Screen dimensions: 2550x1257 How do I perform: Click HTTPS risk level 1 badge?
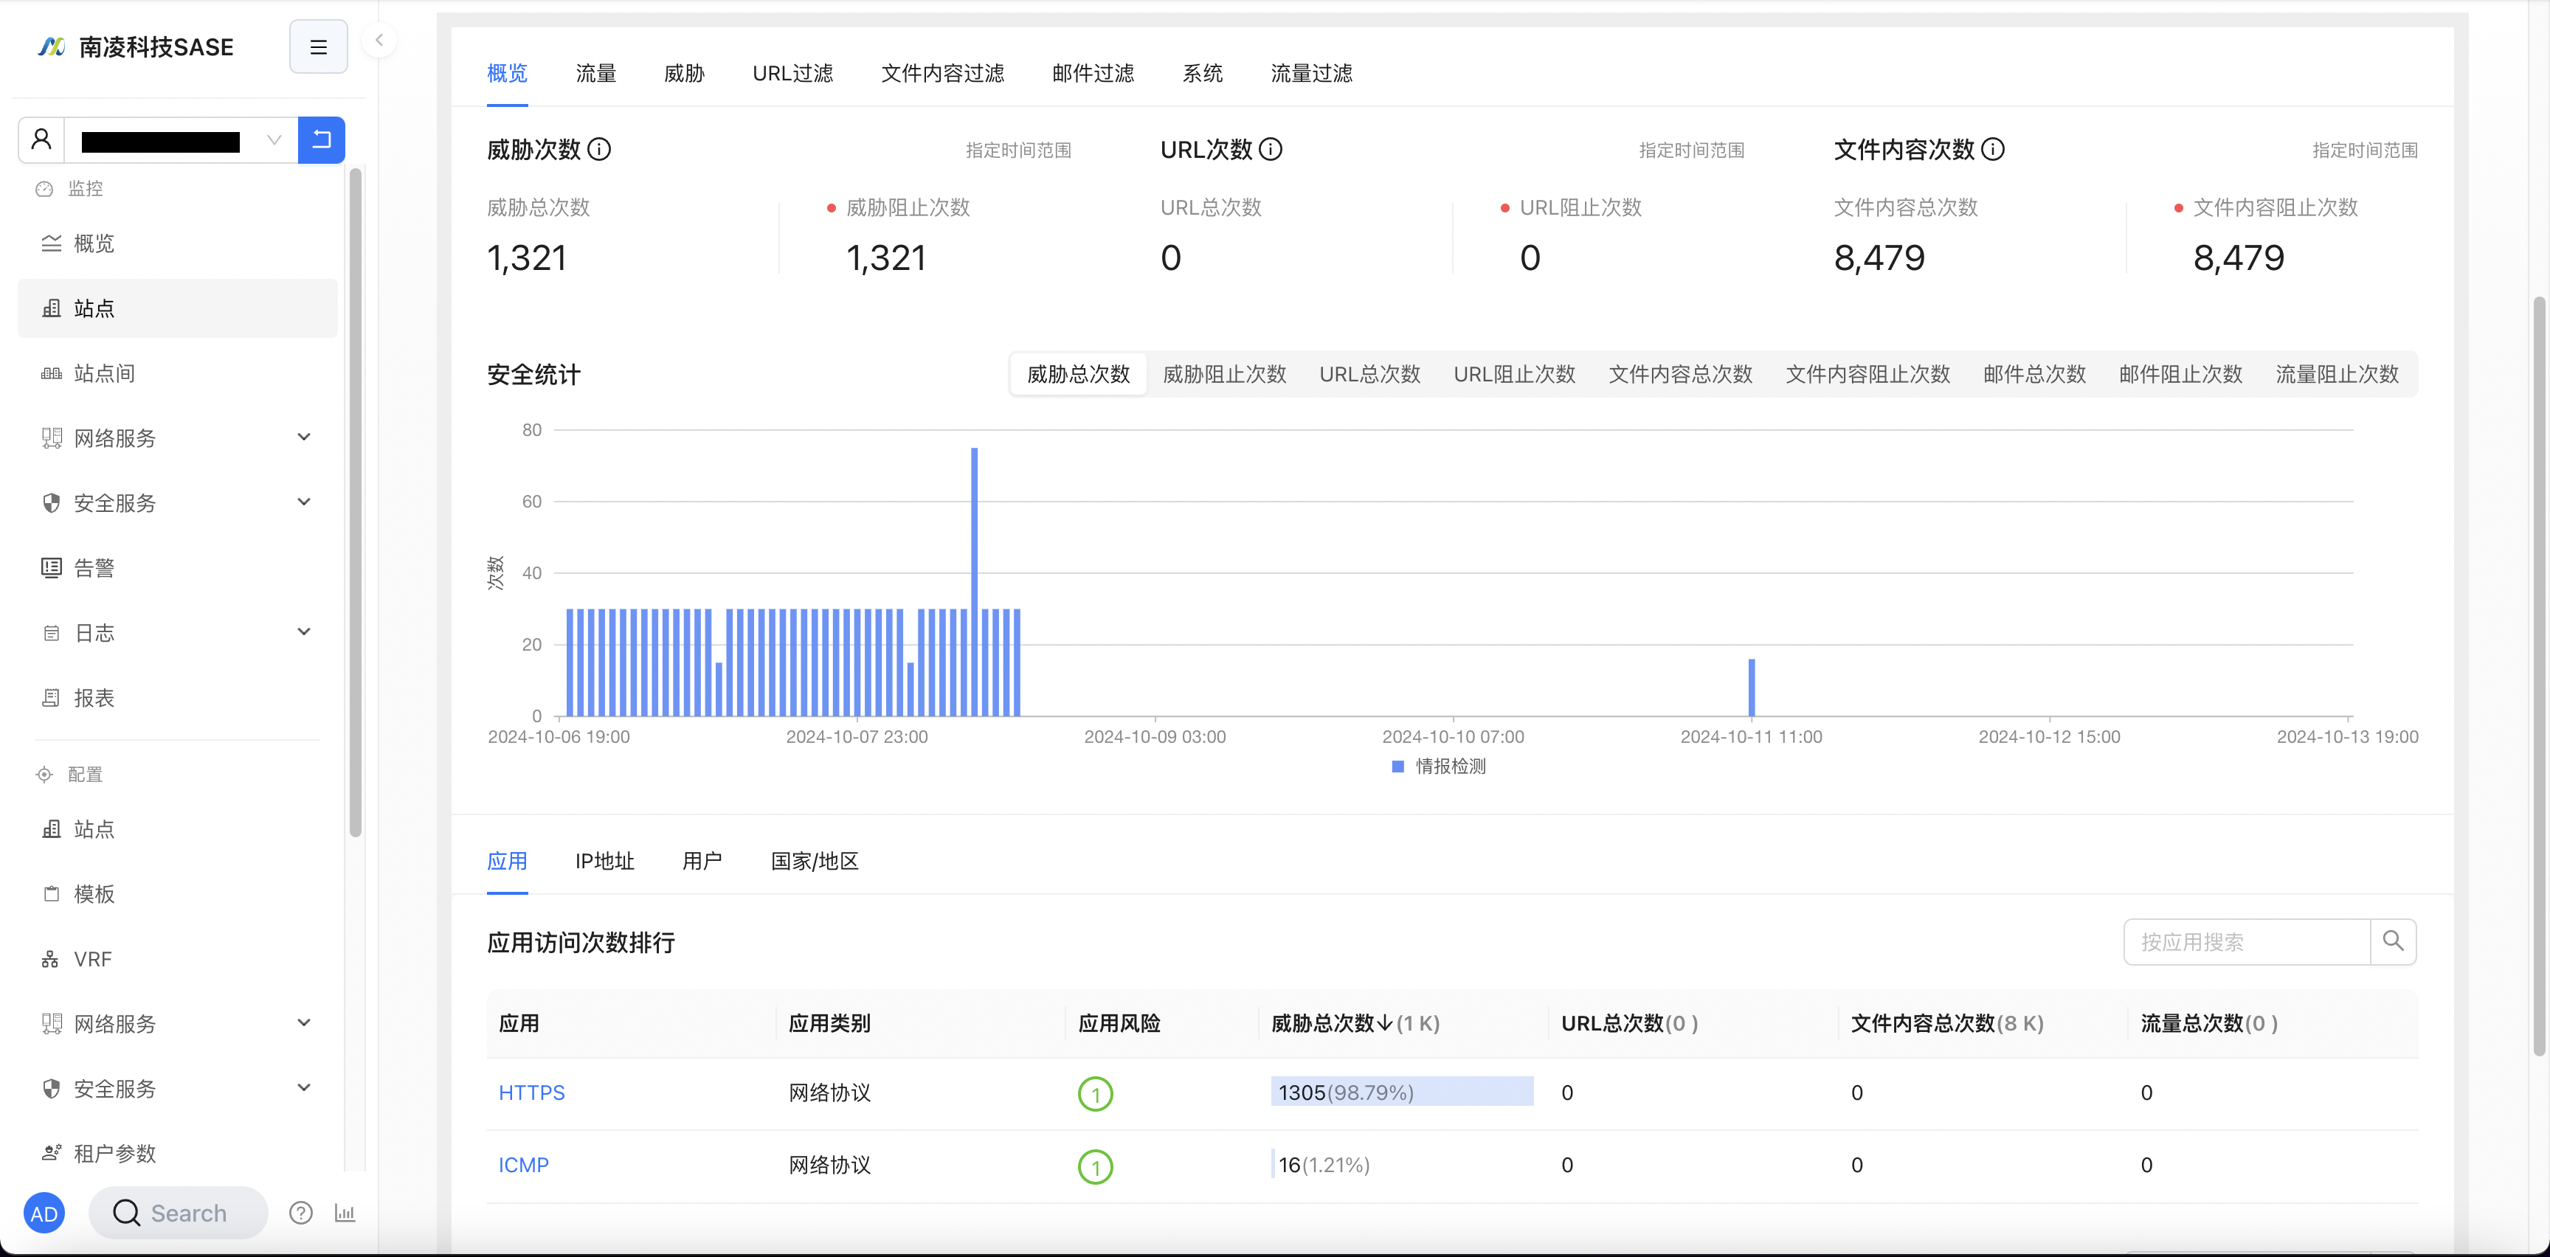(x=1095, y=1094)
